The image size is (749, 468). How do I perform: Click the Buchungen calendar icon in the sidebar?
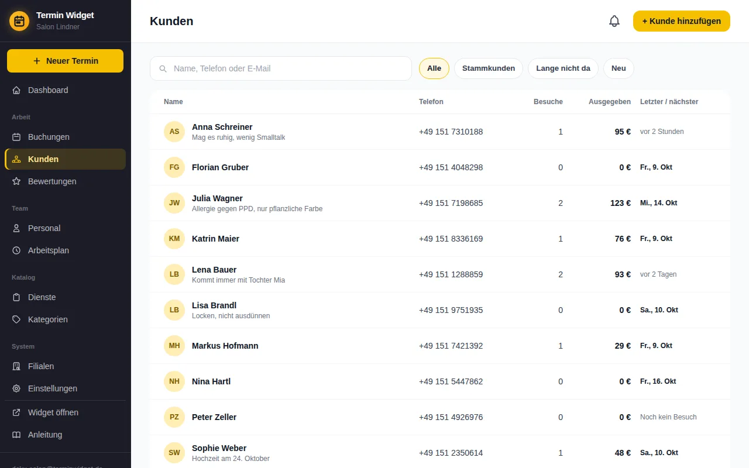click(x=16, y=137)
